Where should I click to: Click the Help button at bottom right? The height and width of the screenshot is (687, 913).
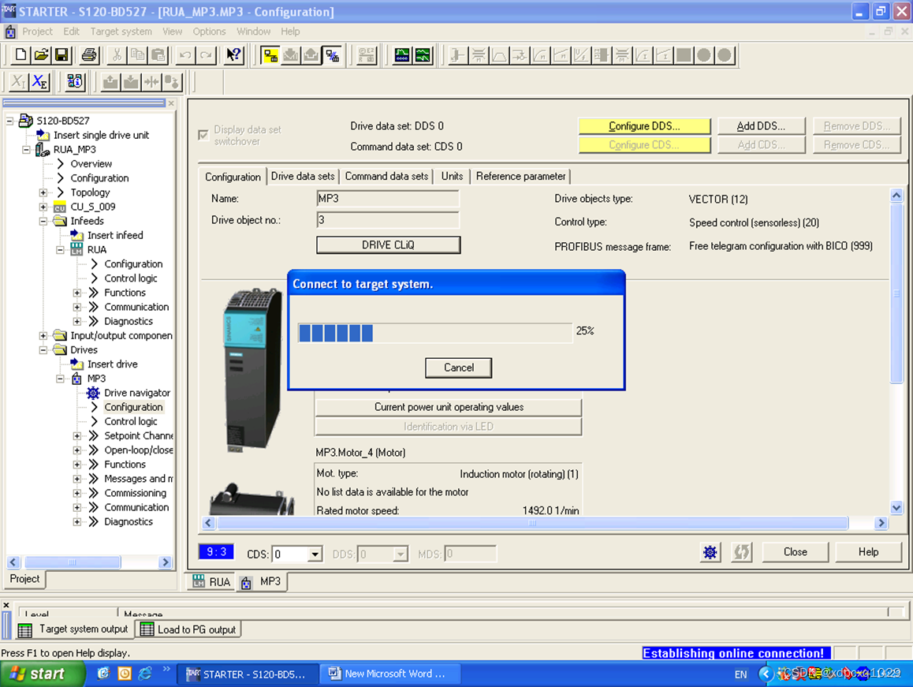pos(867,552)
